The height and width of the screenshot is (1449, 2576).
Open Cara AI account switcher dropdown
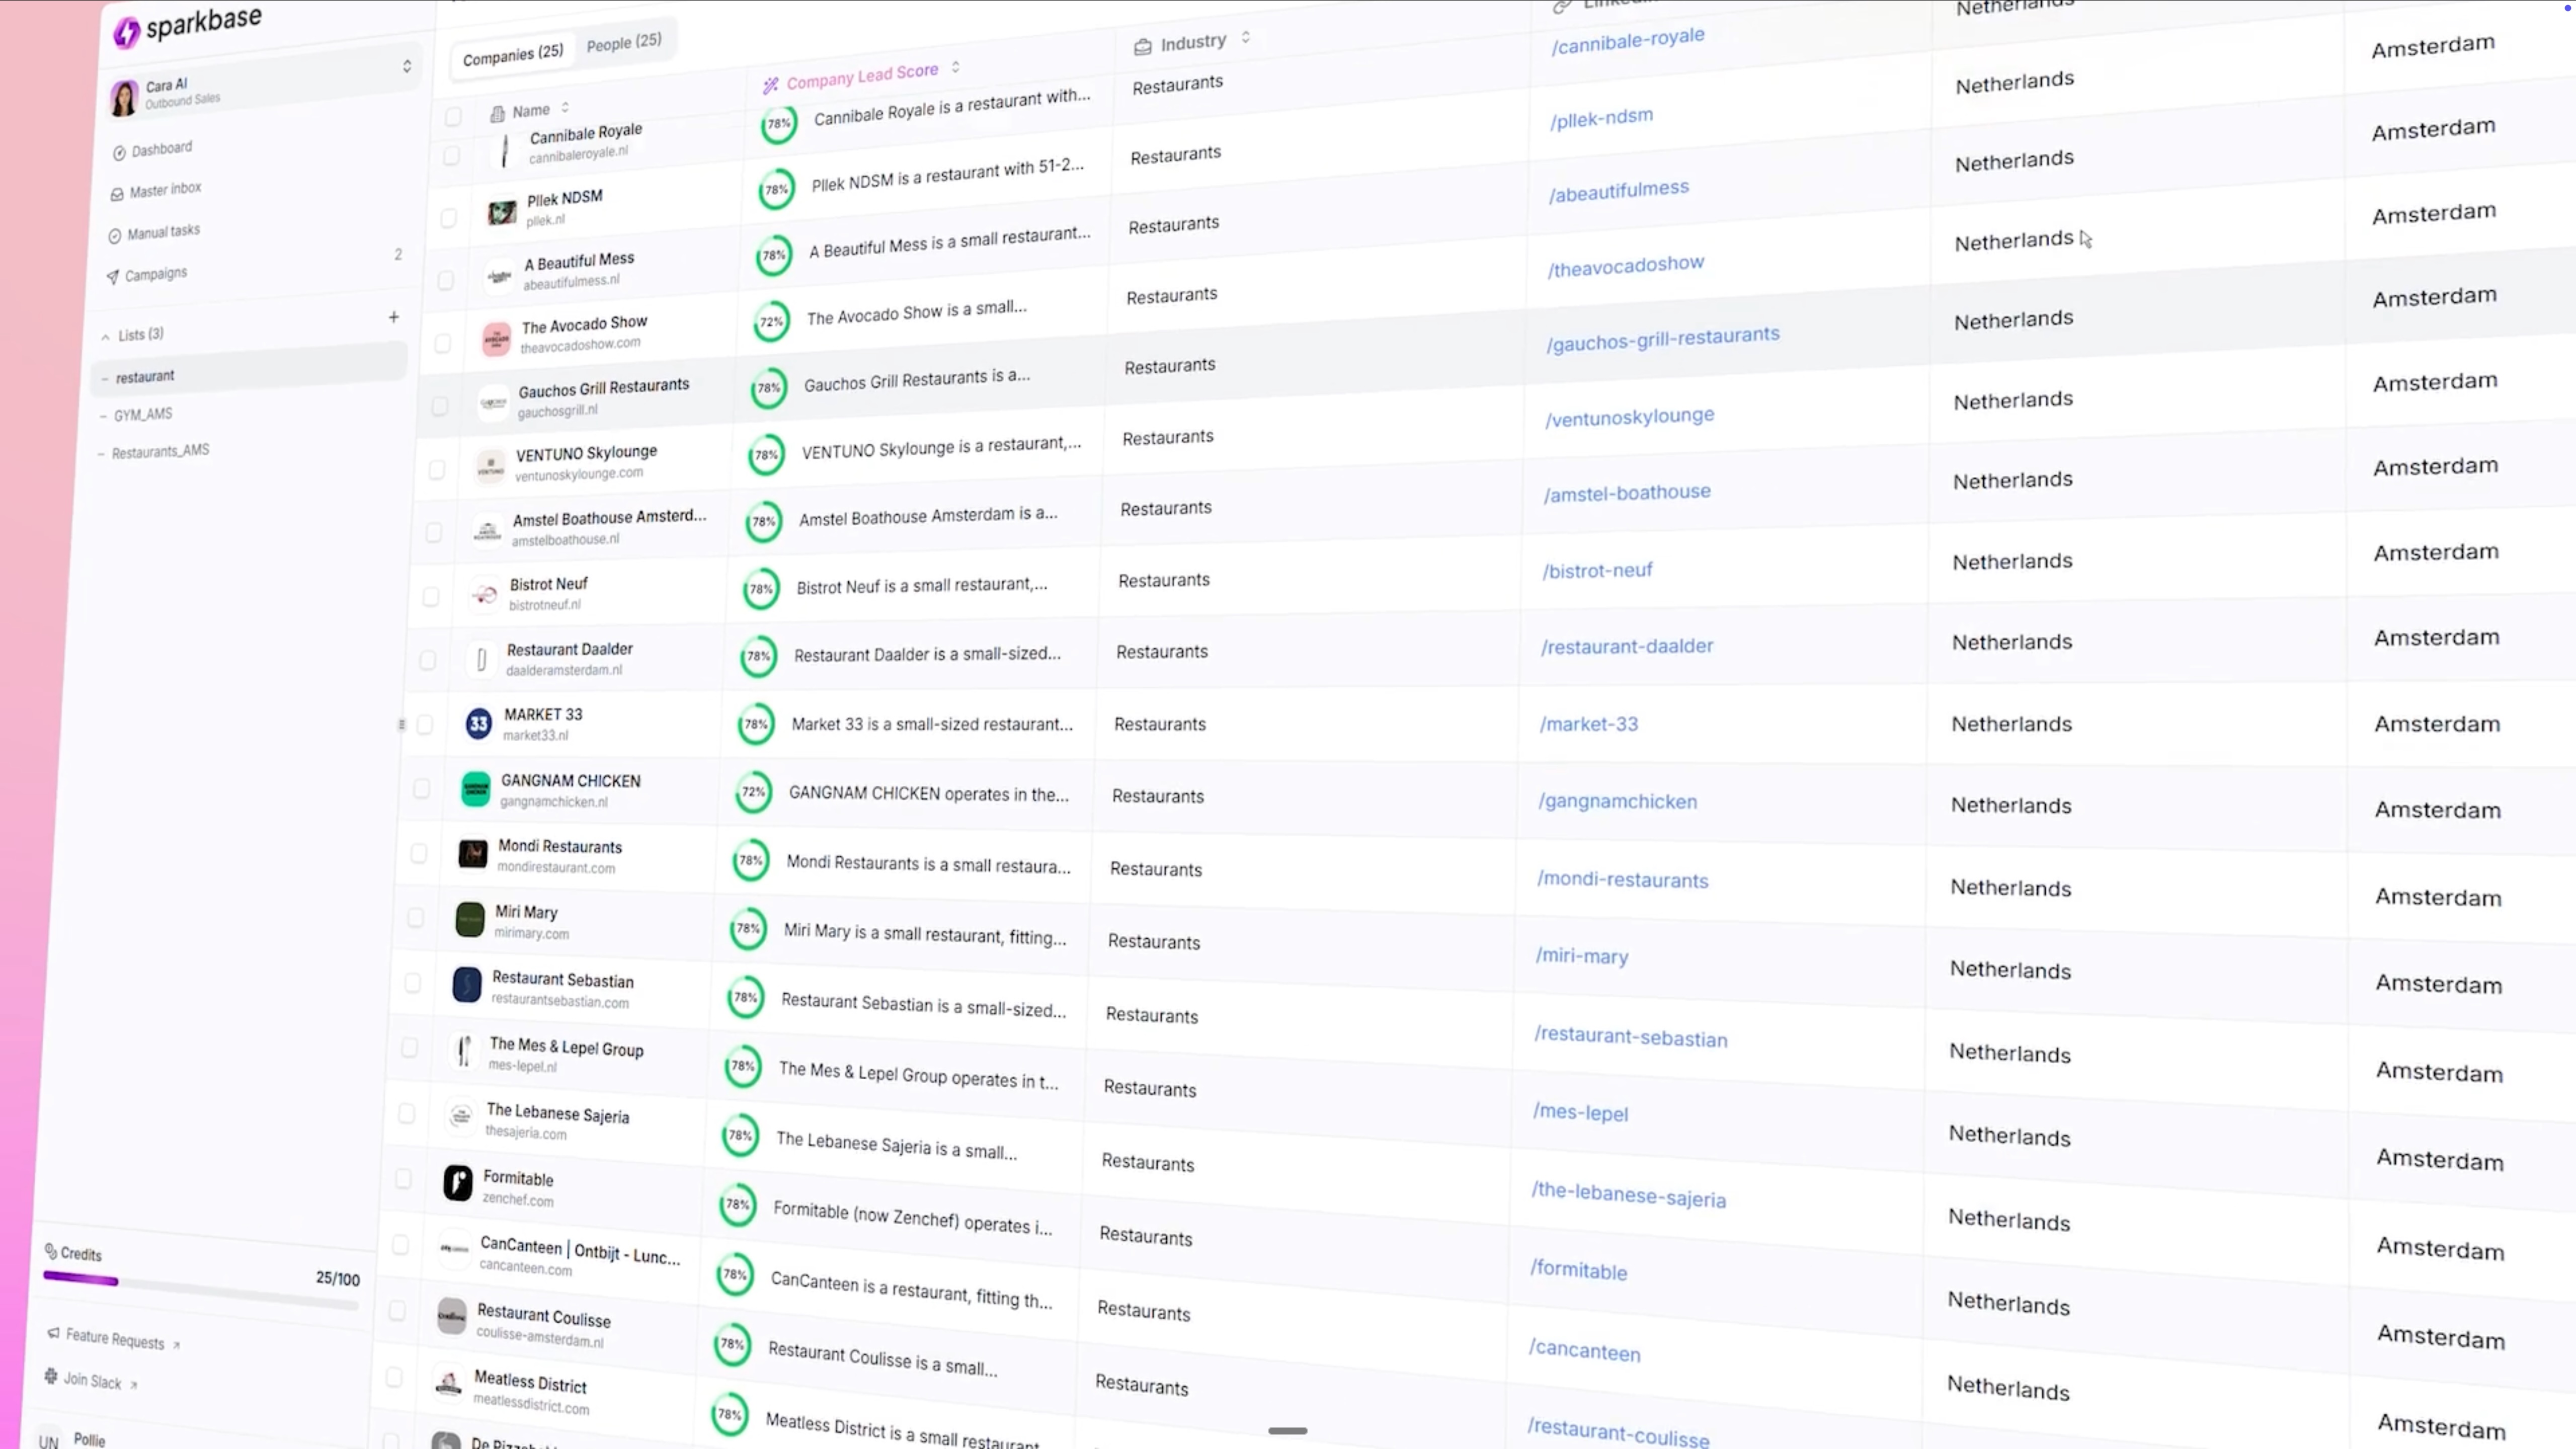406,66
